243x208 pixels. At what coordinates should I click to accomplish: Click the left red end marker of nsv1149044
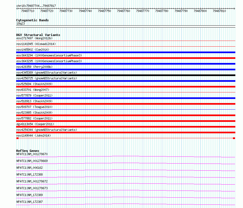[x=17, y=138]
